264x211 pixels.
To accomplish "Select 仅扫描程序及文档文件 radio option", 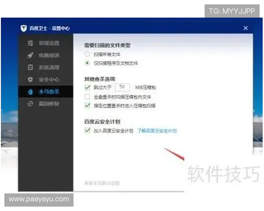I will 87,63.
